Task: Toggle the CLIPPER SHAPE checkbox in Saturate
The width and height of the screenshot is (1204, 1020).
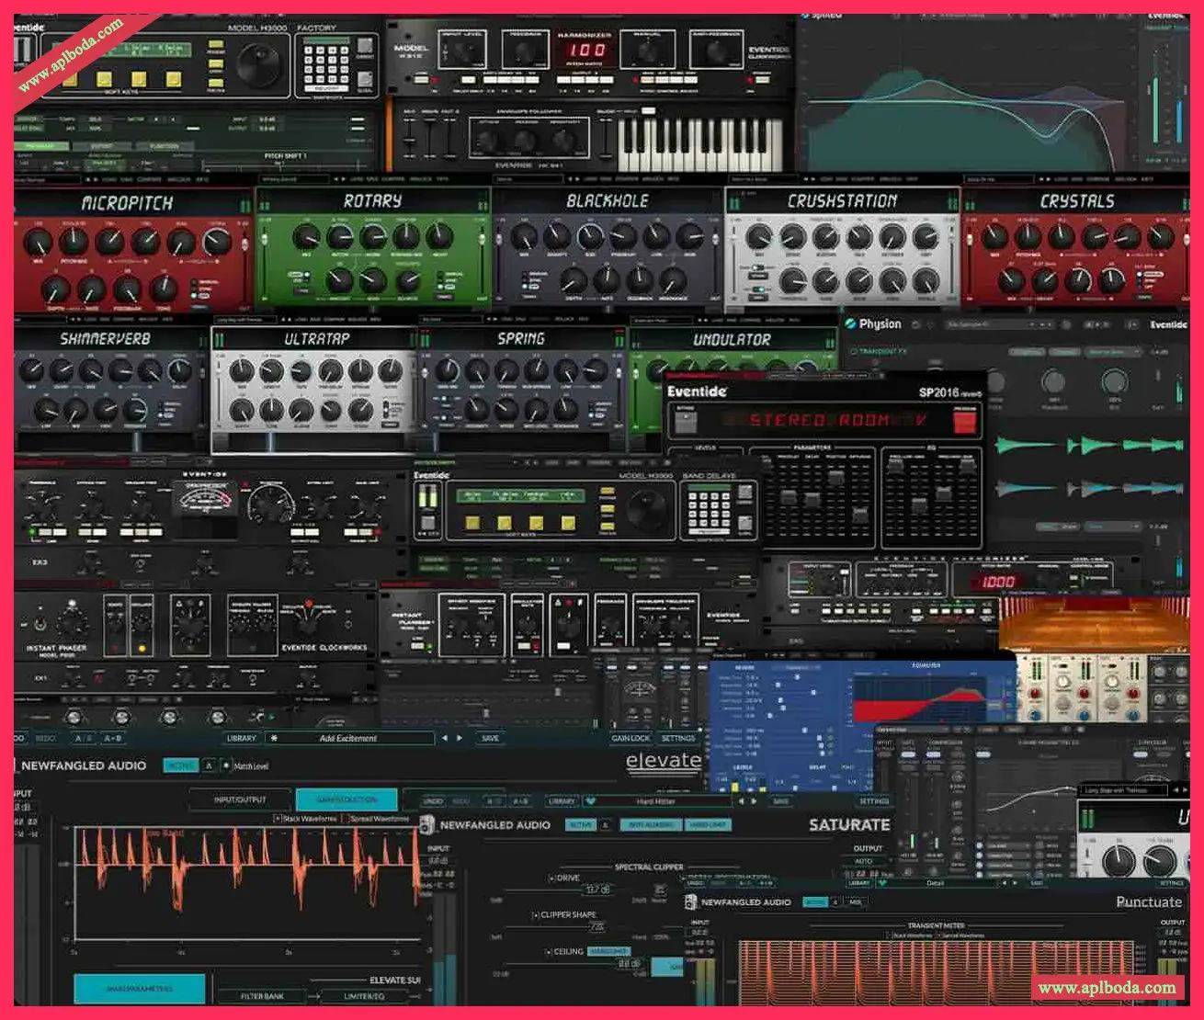Action: click(535, 914)
